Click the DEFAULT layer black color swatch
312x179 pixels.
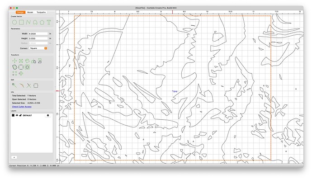13,115
